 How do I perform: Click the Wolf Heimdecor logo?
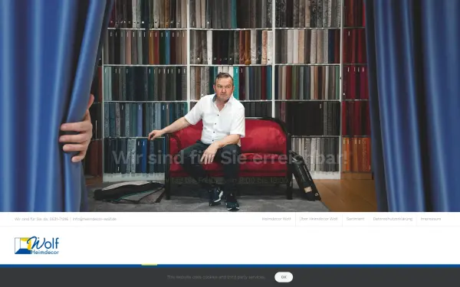37,246
